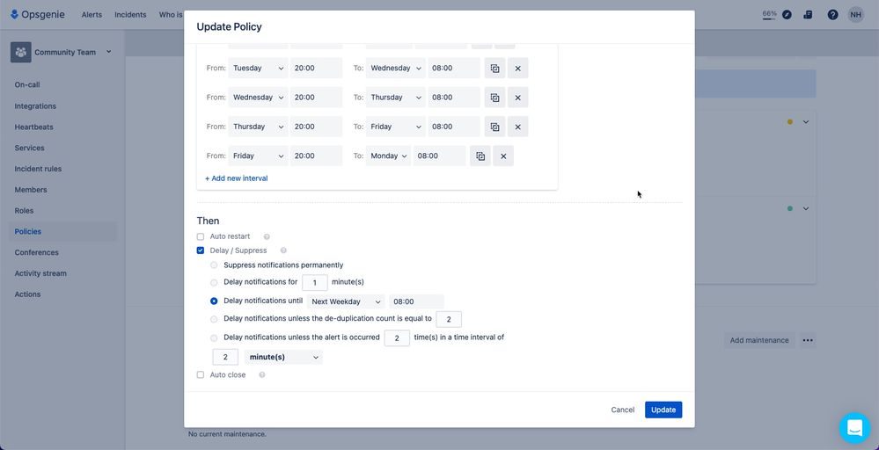This screenshot has height=450, width=879.
Task: Click the 66% progress indicator
Action: [x=769, y=15]
